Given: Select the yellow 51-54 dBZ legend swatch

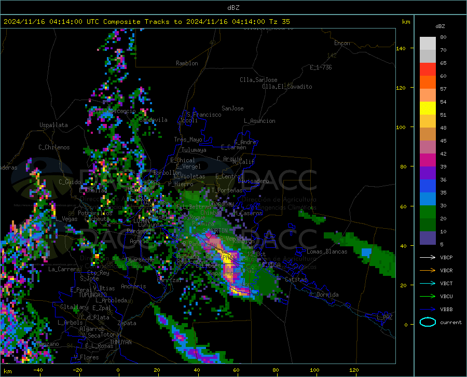Looking at the screenshot, I should [x=428, y=108].
